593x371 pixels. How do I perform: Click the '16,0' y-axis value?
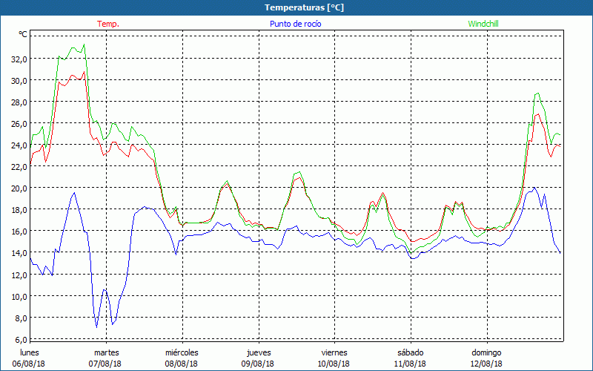19,232
